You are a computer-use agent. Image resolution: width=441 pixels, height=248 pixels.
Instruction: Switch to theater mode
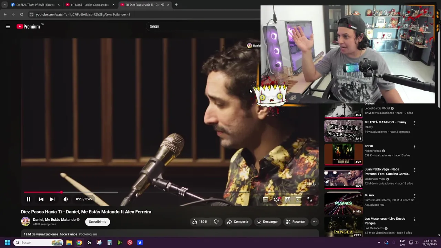(x=287, y=199)
